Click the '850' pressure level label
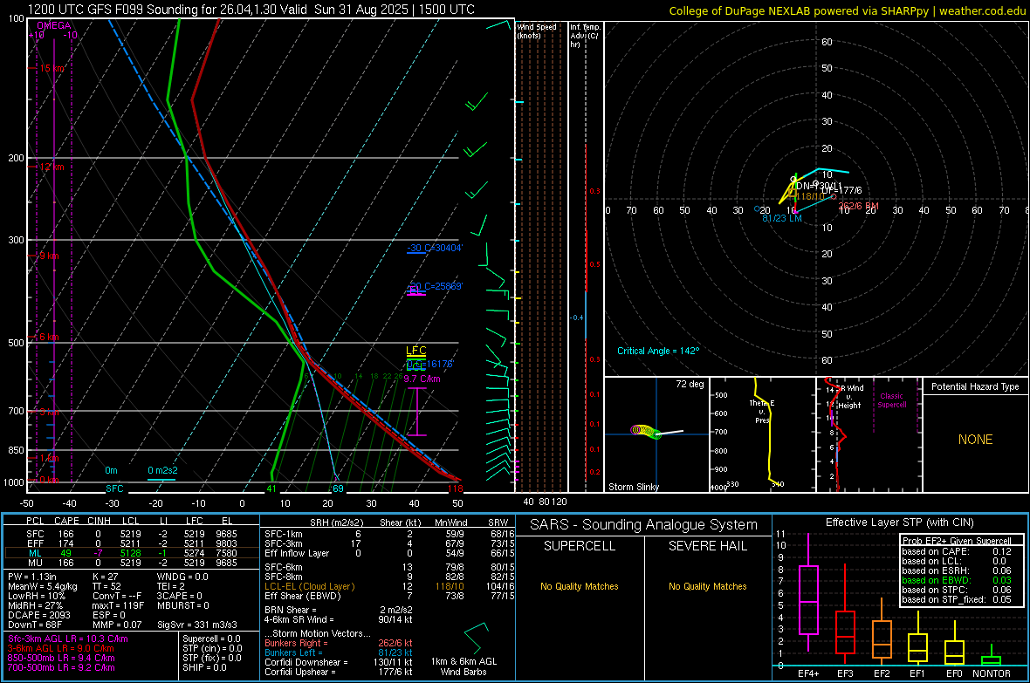 [16, 450]
